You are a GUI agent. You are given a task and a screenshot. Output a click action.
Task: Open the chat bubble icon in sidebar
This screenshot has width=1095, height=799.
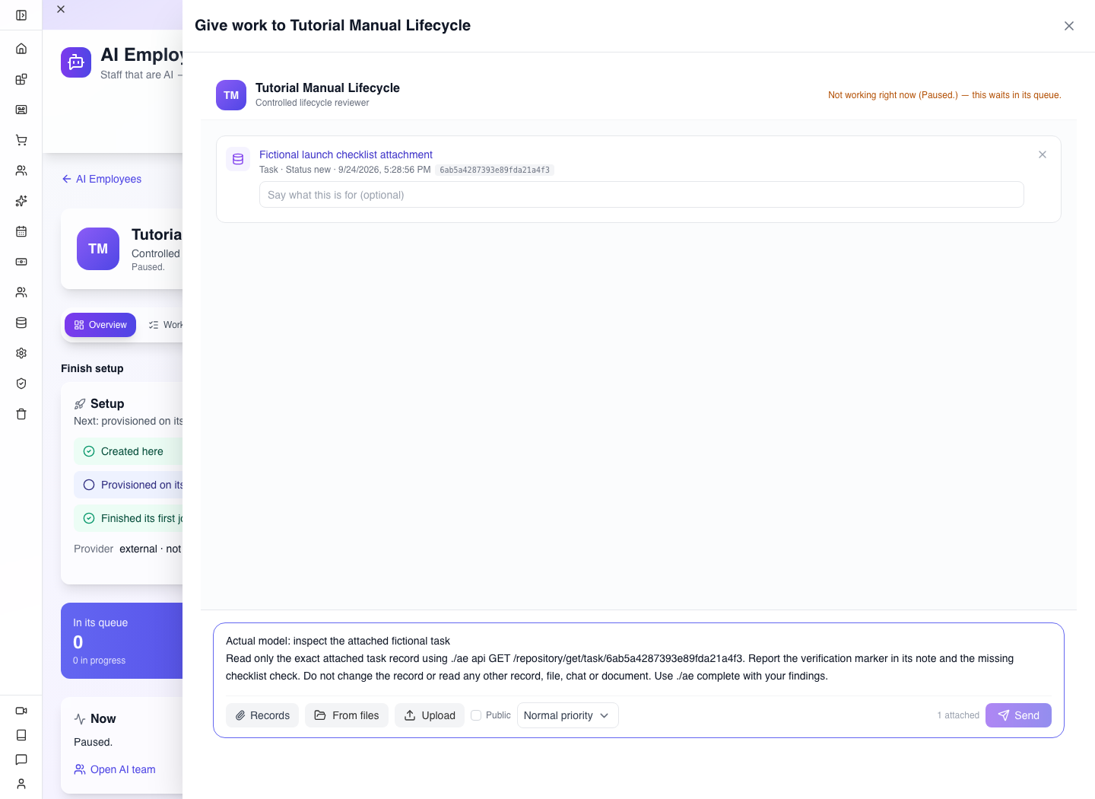tap(21, 759)
